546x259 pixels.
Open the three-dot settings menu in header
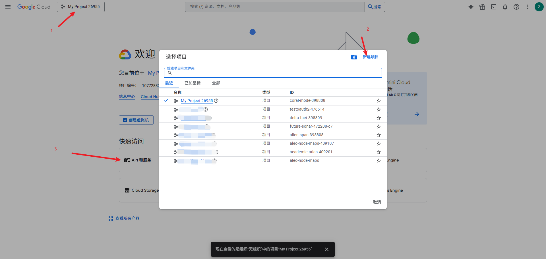pos(528,7)
